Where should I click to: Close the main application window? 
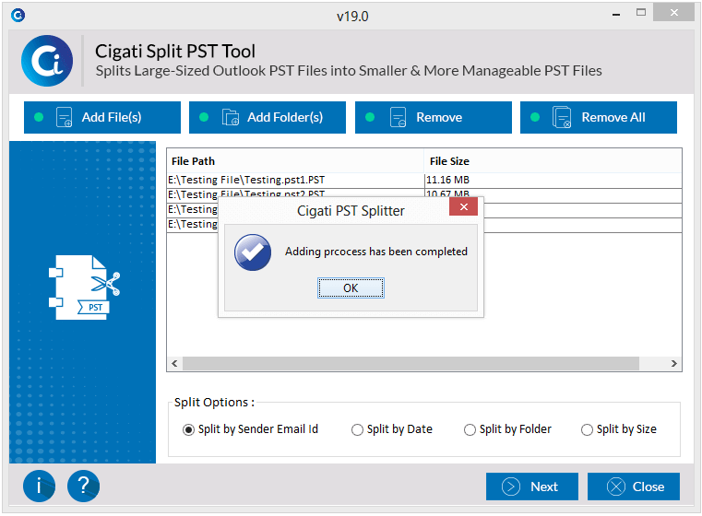[673, 13]
